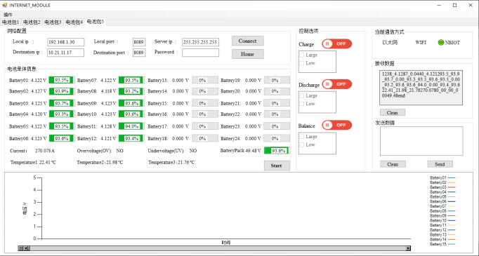Click the WIFI communication option
The width and height of the screenshot is (479, 256).
point(421,42)
